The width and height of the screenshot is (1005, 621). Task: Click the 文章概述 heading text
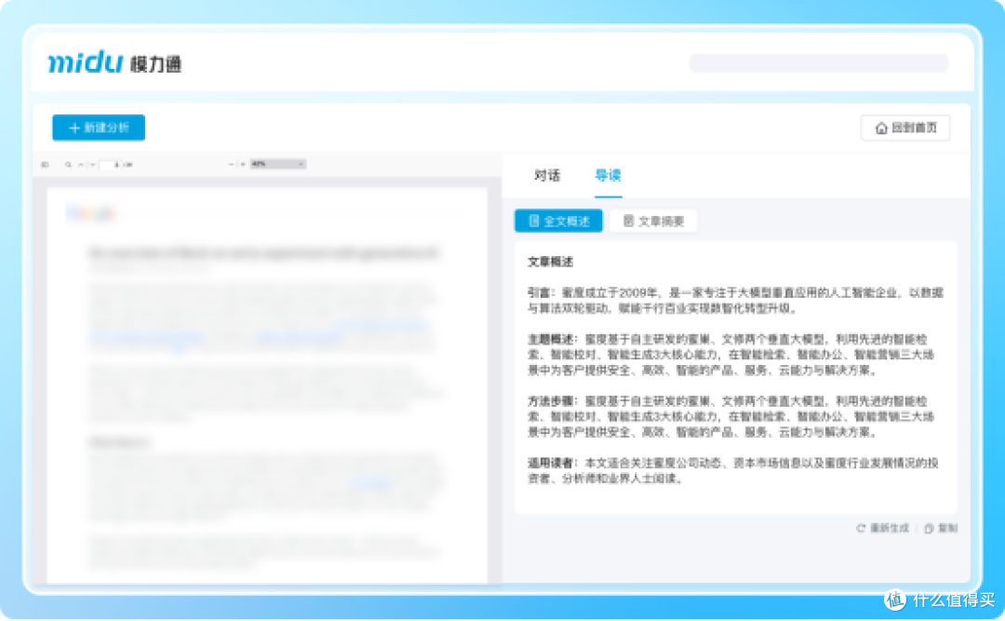coord(550,262)
